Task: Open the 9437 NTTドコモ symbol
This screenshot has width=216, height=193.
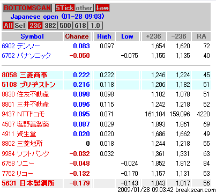Action: (x=23, y=114)
